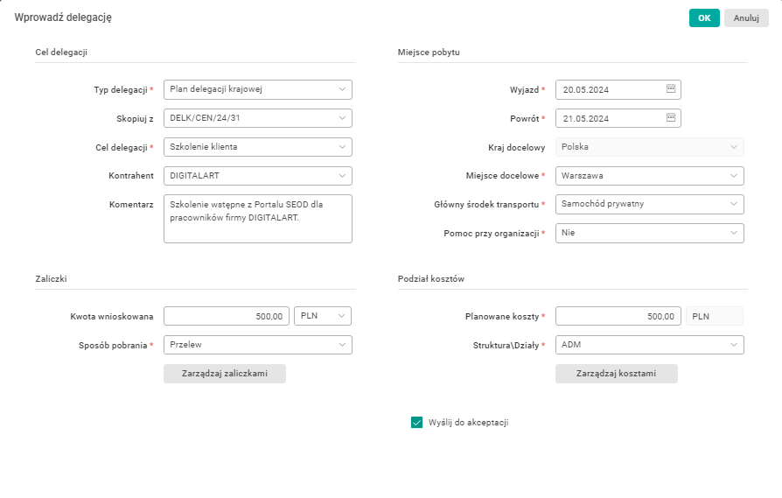Open Miejsce docelowe dropdown
782x498 pixels.
click(x=733, y=175)
